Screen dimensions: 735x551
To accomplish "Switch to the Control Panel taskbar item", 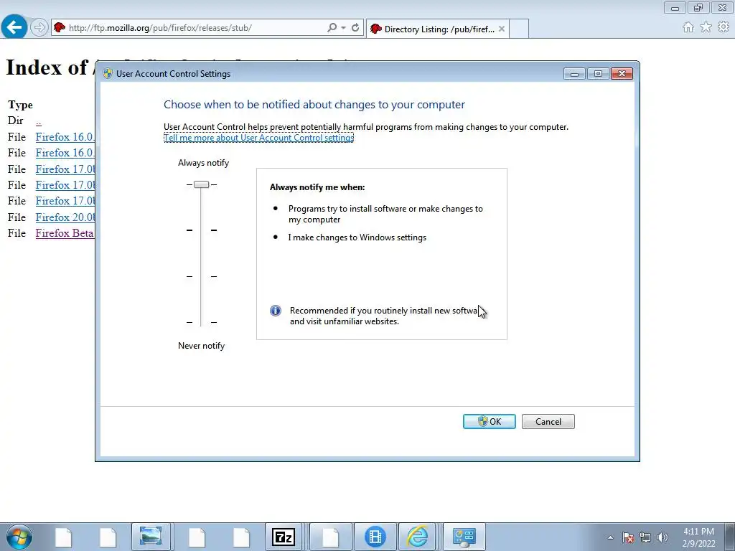I will coord(464,537).
